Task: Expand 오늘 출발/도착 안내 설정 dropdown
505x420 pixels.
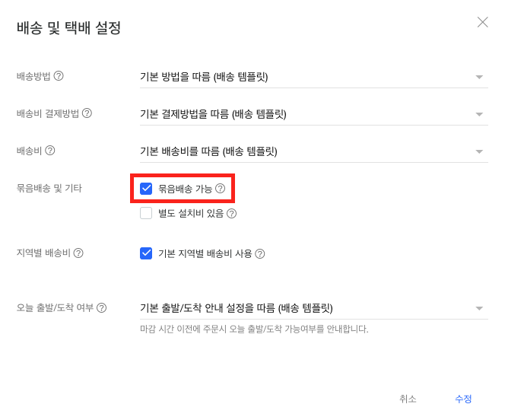Action: [x=312, y=308]
